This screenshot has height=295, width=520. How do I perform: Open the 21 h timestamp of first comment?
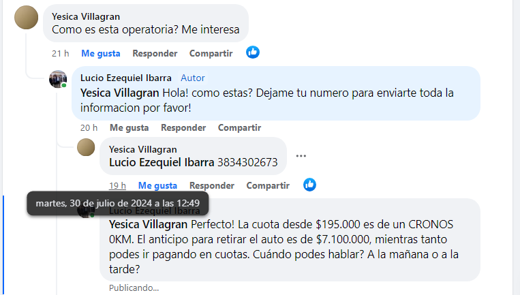[61, 53]
